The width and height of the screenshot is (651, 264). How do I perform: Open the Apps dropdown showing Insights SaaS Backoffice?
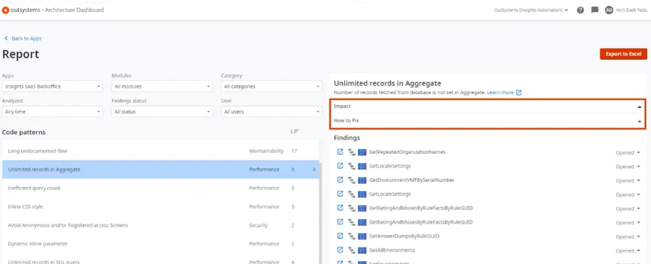[x=52, y=87]
